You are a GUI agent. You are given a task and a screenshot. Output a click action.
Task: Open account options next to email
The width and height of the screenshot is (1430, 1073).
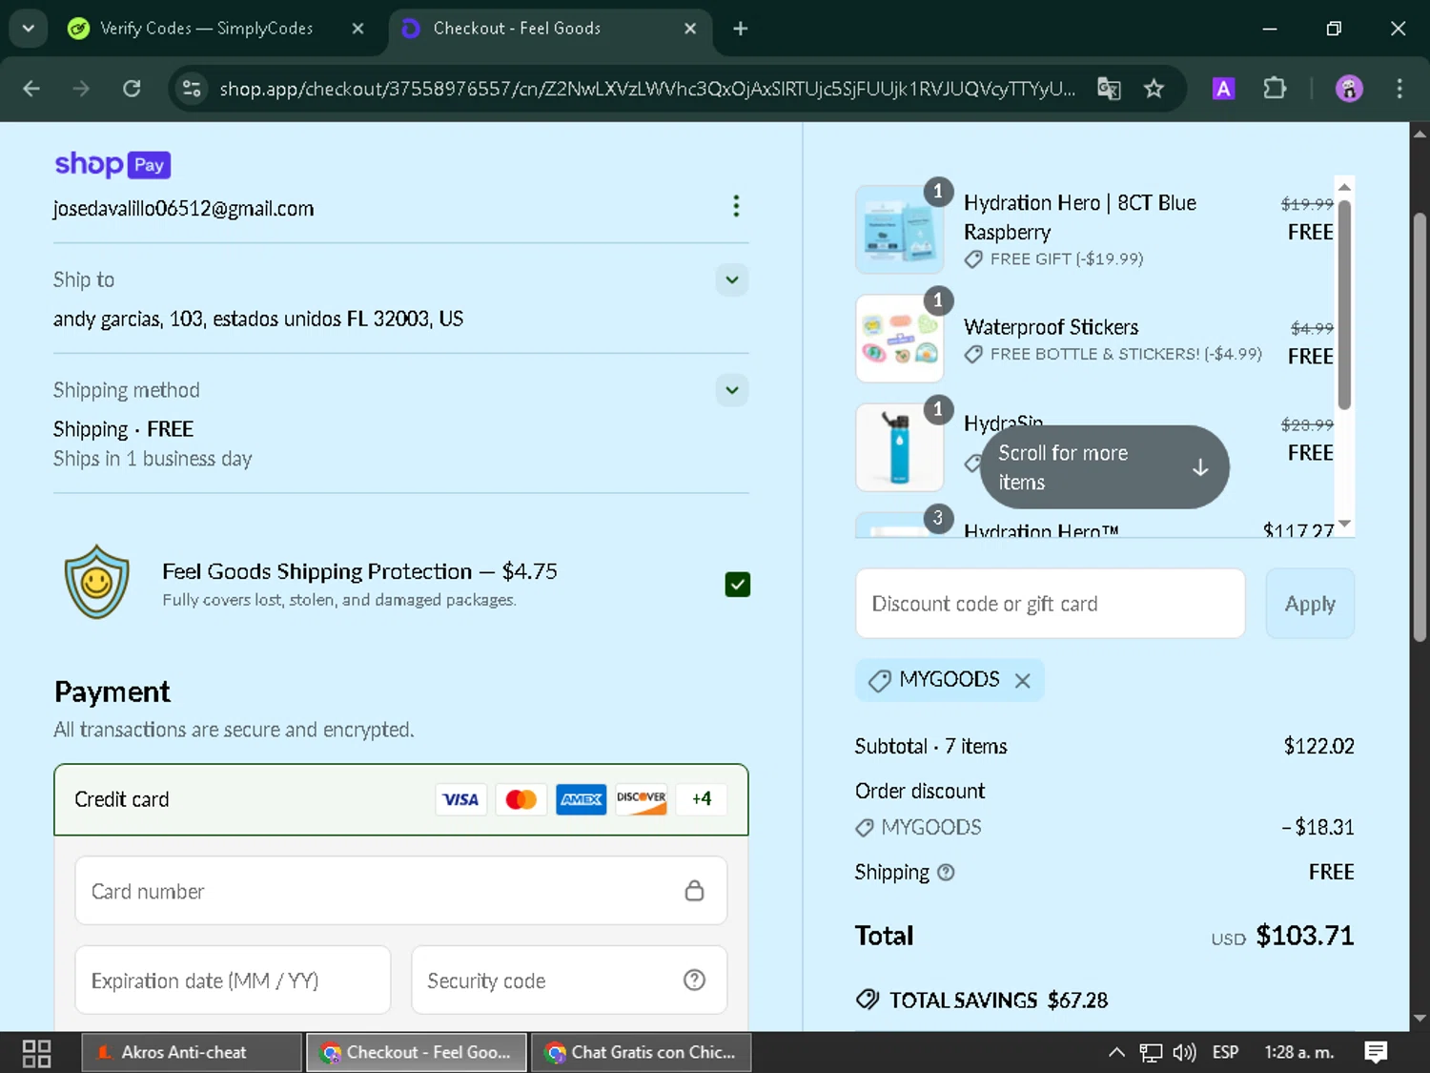(736, 206)
